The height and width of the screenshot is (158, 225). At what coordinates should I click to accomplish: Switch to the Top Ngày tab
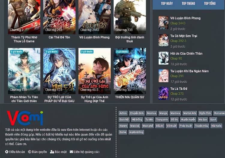167,4
